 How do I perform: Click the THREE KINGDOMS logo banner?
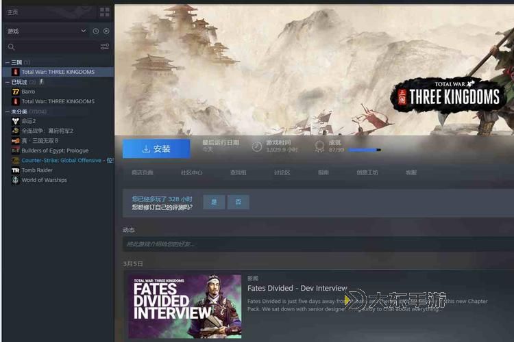pyautogui.click(x=447, y=95)
